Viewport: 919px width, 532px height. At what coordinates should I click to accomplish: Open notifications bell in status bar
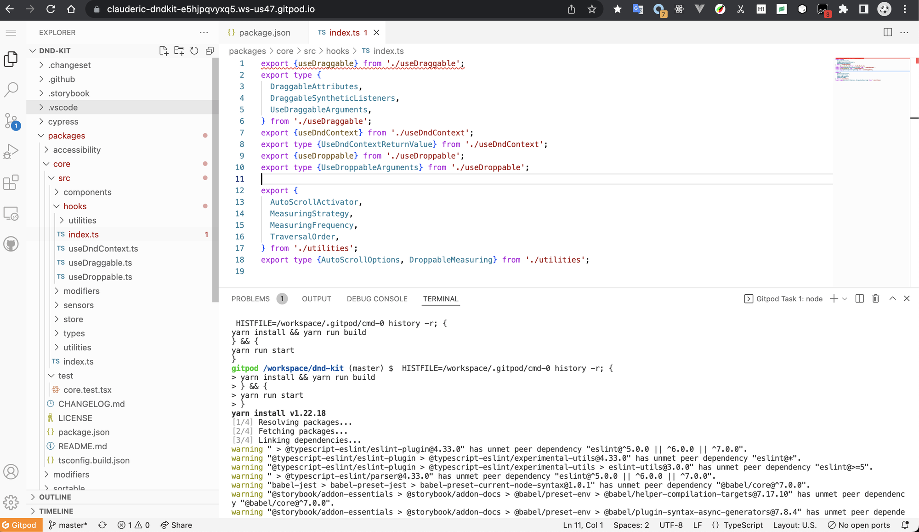coord(906,525)
